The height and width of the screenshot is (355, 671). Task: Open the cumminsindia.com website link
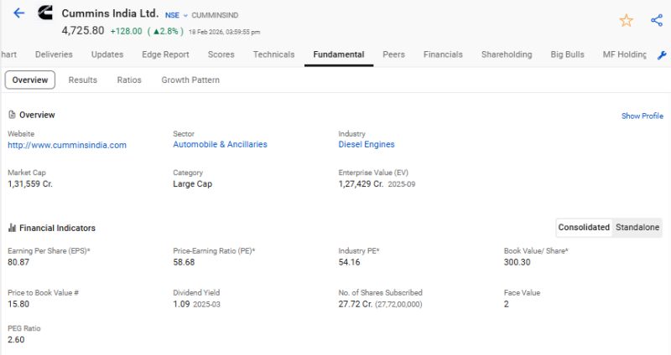pos(67,145)
